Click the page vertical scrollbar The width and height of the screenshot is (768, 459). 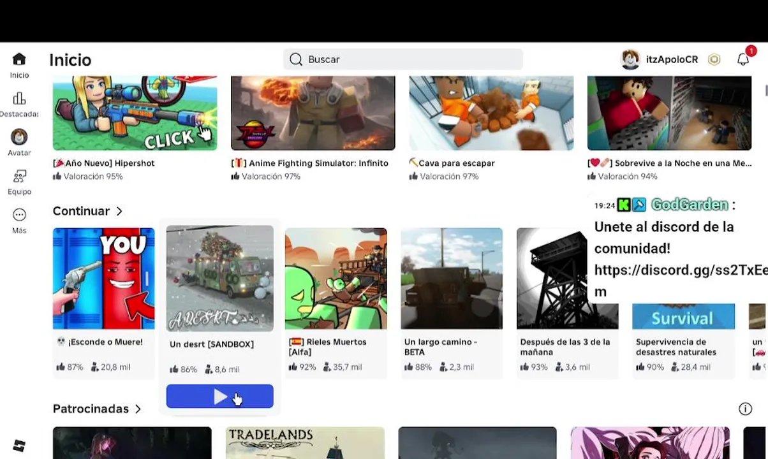[765, 91]
